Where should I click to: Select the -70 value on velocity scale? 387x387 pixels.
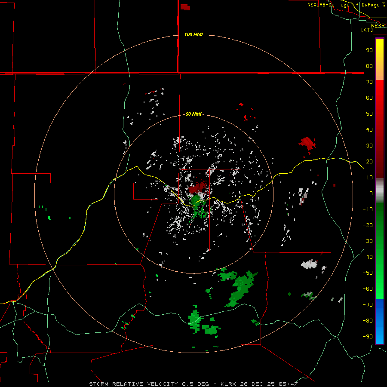click(368, 305)
